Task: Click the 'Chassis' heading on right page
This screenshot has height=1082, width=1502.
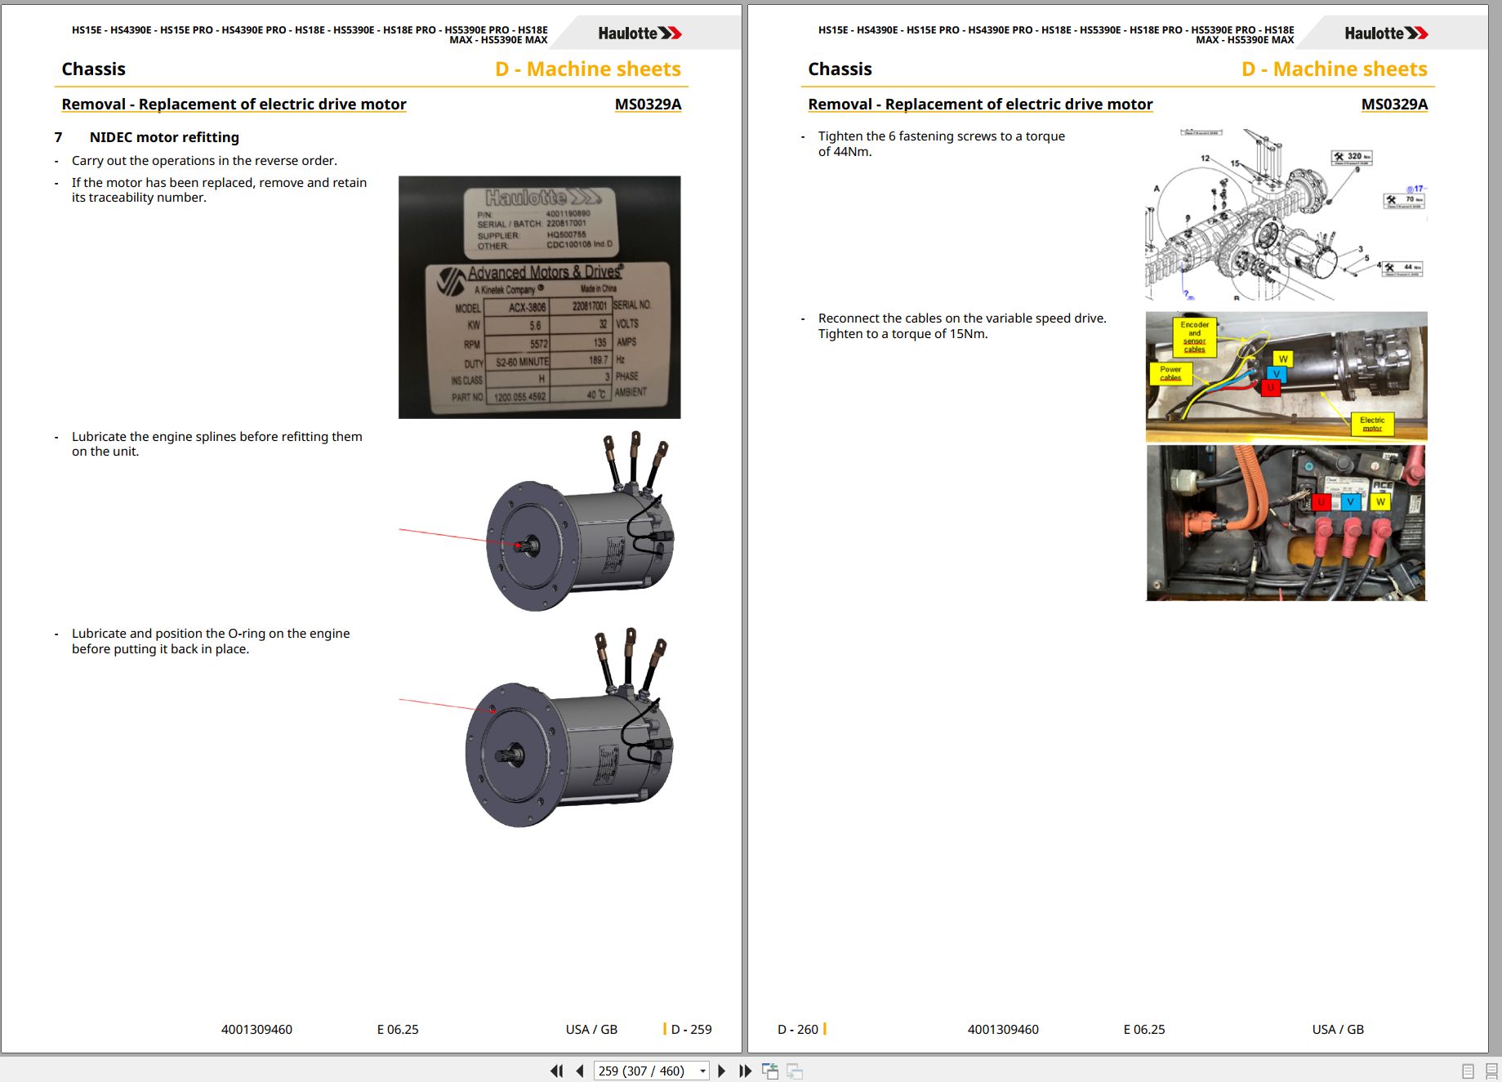Action: pos(840,69)
